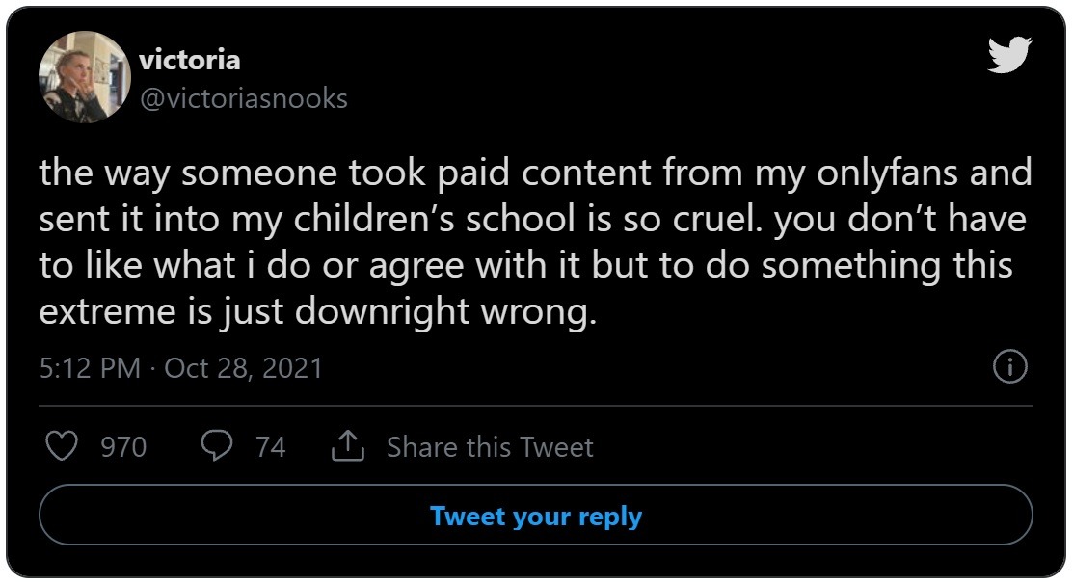This screenshot has height=585, width=1073.
Task: Click the Twitter bird logo
Action: coord(1009,55)
